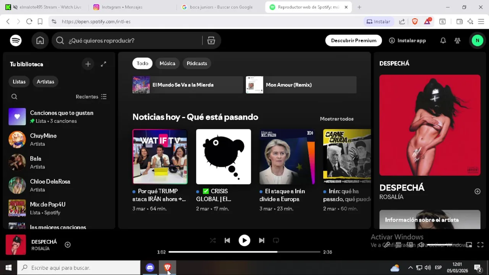
Task: Open CRISIS GLOBAL episode thumbnail
Action: [x=223, y=157]
